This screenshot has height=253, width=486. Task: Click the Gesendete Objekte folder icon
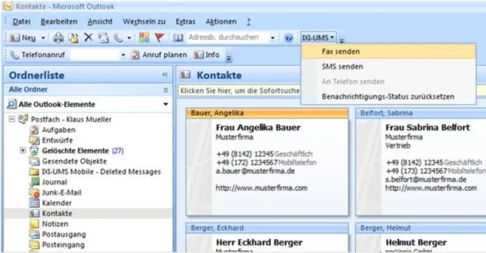point(34,161)
